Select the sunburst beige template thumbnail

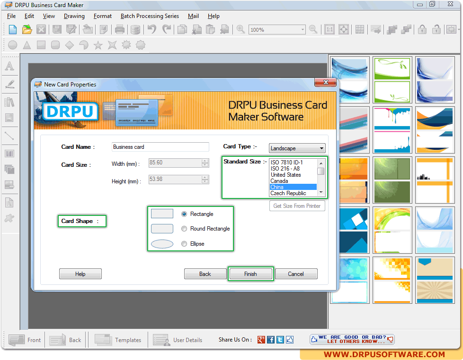pos(435,280)
